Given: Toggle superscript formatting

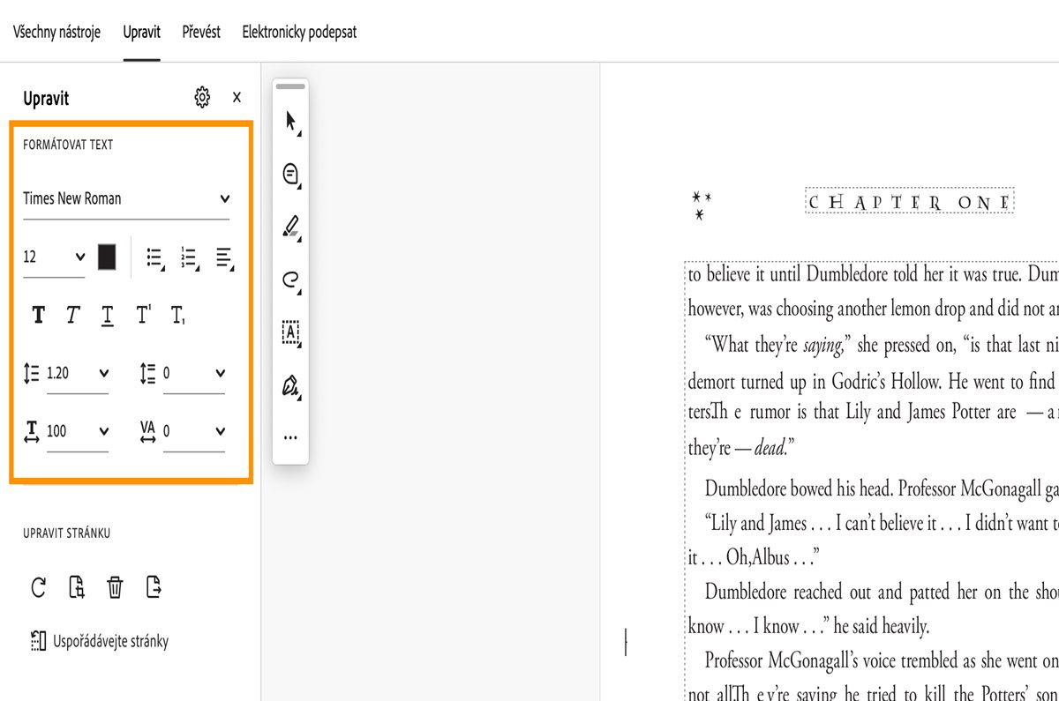Looking at the screenshot, I should 143,315.
